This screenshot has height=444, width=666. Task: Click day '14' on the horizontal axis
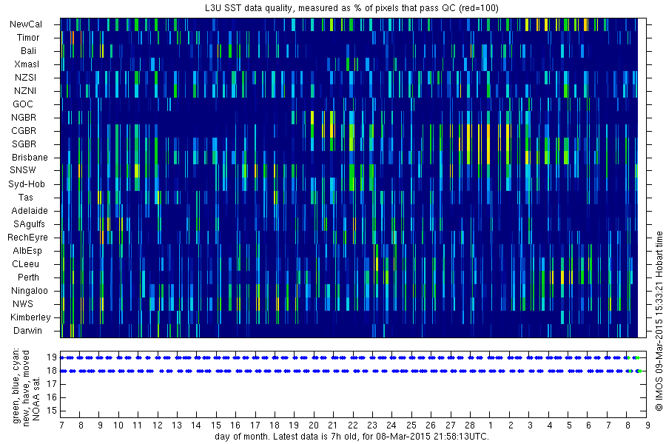click(x=196, y=425)
